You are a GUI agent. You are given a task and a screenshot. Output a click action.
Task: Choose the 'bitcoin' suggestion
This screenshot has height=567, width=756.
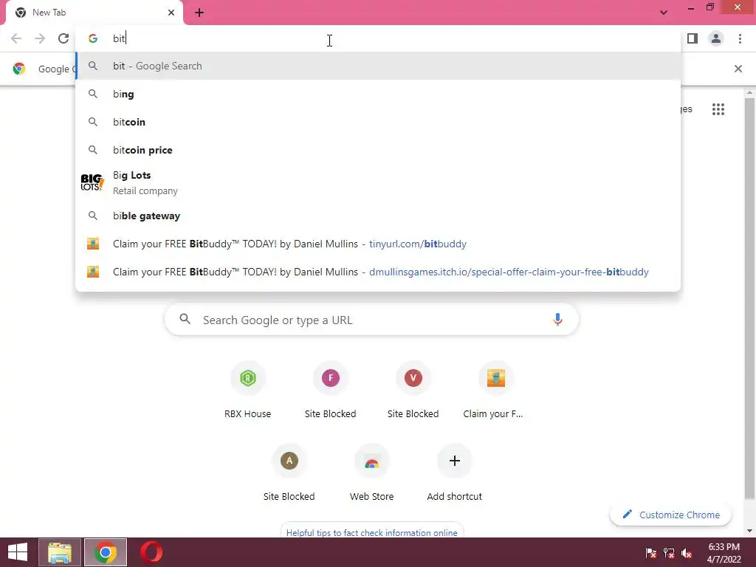378,122
